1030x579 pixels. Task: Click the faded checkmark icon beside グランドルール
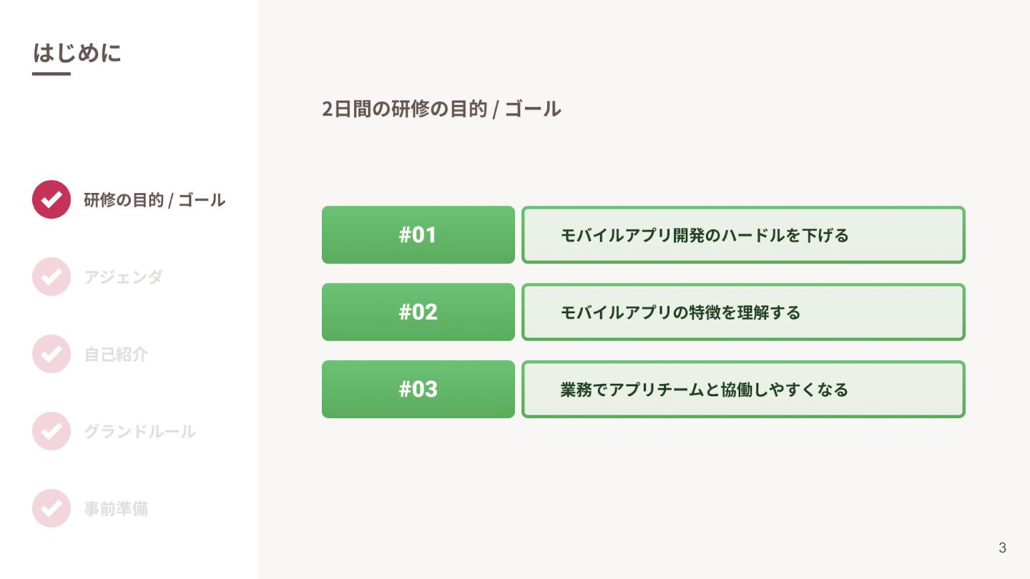[x=51, y=431]
